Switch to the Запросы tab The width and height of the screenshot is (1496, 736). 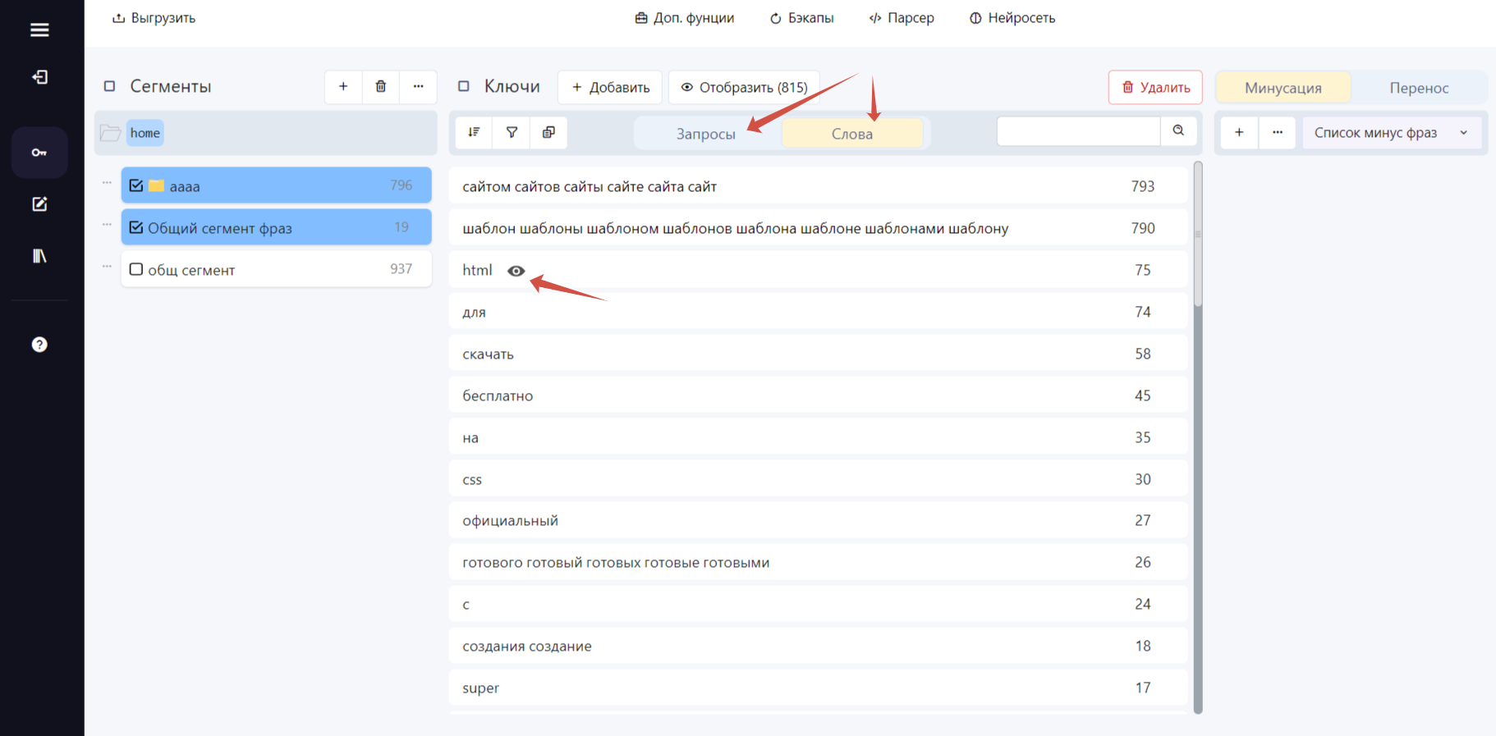(x=706, y=134)
